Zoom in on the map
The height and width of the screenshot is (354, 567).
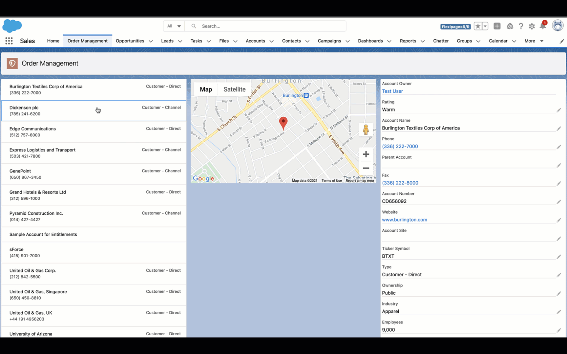366,154
